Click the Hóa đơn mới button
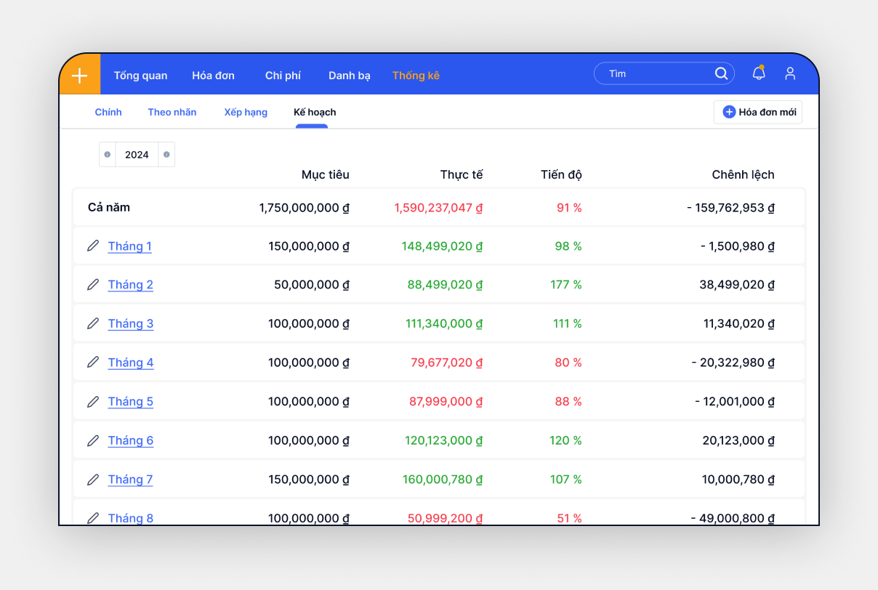 758,113
